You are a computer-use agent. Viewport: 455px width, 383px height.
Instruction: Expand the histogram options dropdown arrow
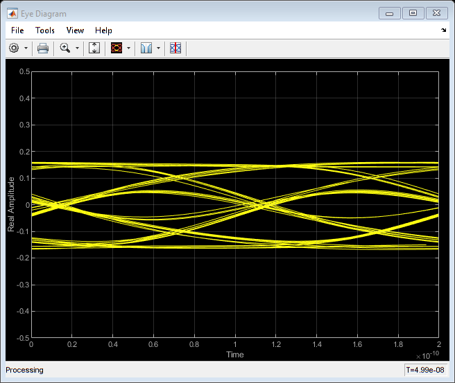(x=158, y=48)
